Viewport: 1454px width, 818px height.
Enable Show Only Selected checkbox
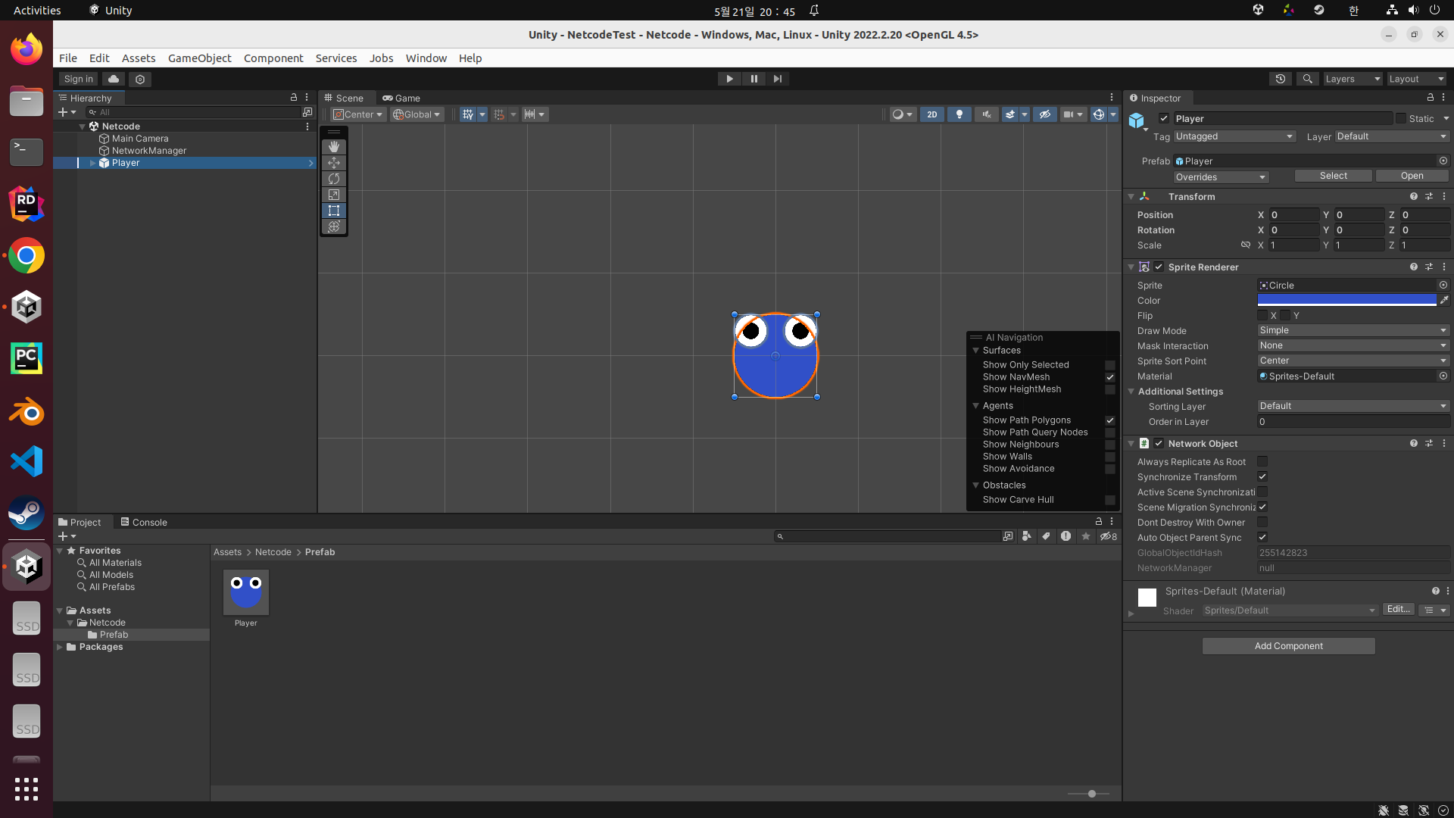[1110, 365]
